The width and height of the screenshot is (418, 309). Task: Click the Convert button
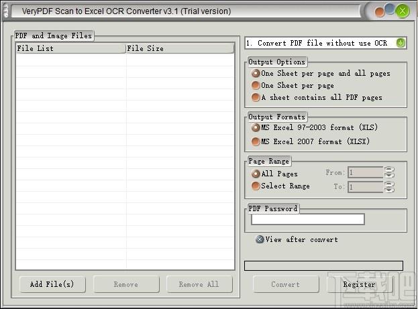pos(286,284)
